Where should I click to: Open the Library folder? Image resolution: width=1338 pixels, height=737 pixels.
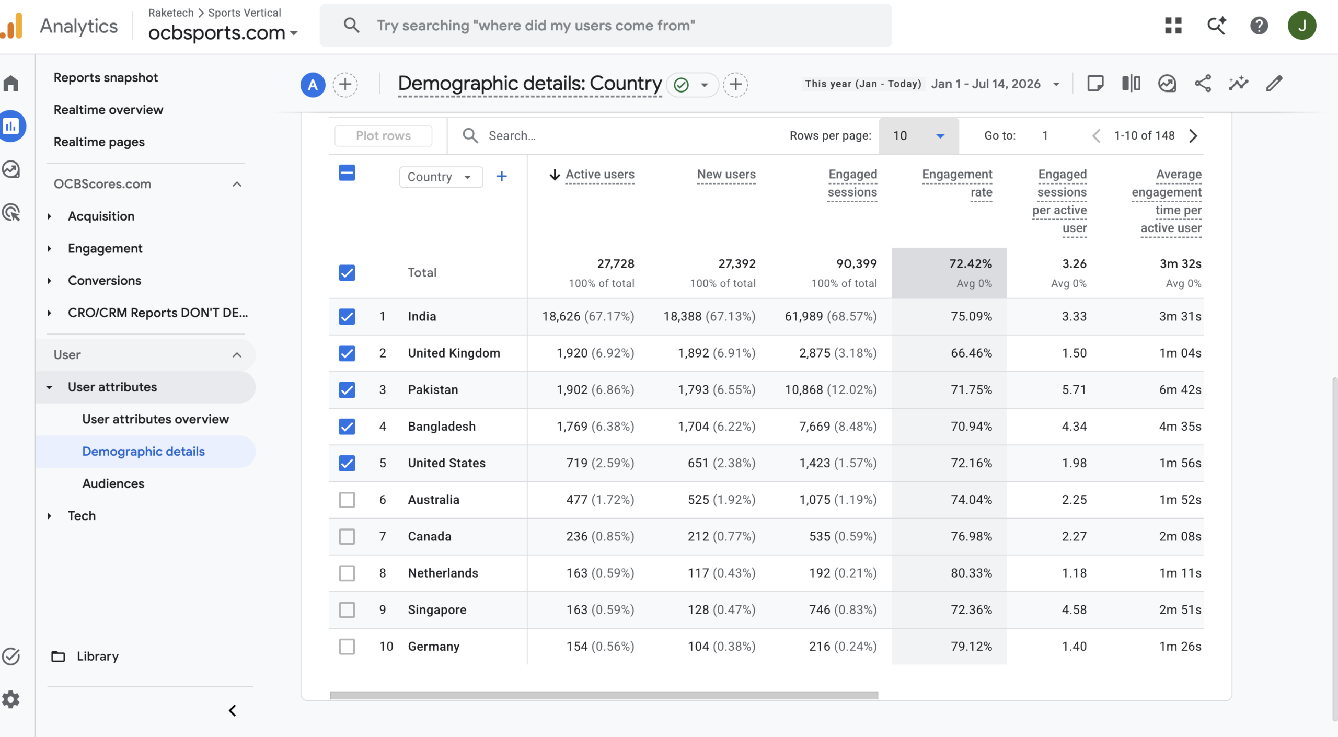click(x=85, y=657)
